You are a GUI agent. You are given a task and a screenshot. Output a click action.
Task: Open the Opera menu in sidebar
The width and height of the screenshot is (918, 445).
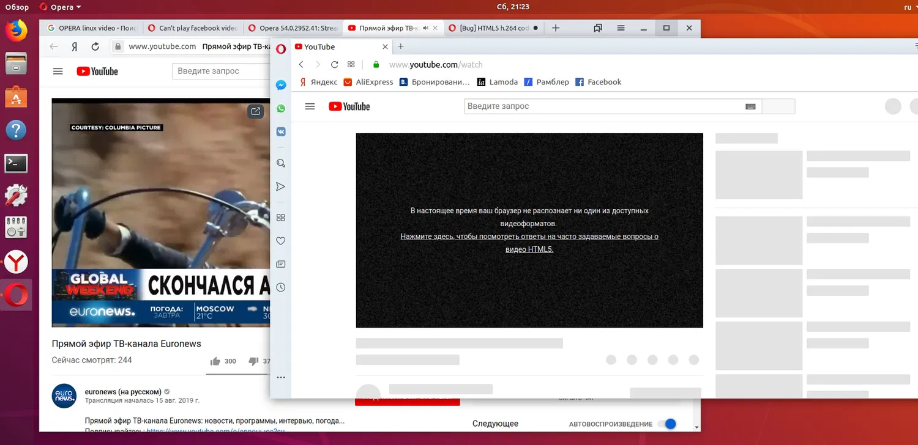281,49
